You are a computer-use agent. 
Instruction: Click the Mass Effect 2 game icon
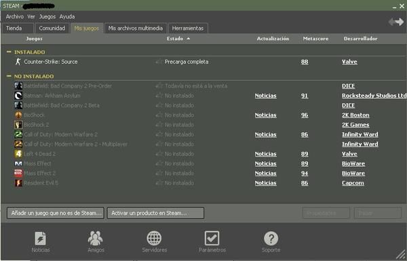(x=18, y=174)
